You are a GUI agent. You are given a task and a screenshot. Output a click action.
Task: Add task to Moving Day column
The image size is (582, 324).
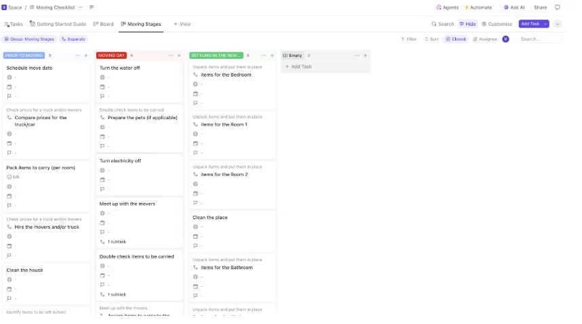pyautogui.click(x=179, y=55)
